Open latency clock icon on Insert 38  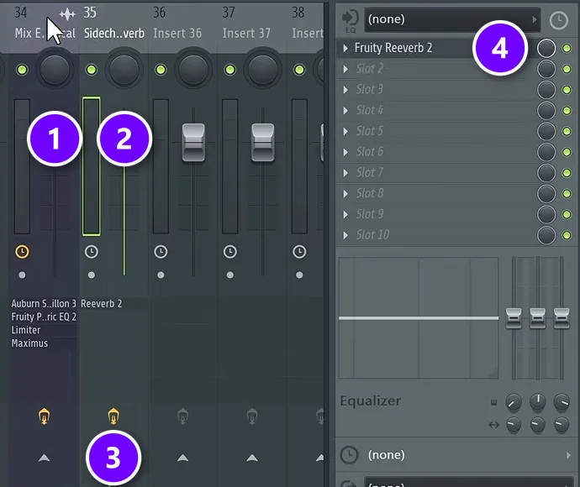click(x=299, y=252)
